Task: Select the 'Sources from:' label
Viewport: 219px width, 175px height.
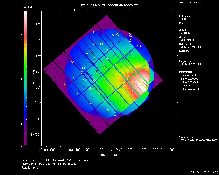Action: pos(187,137)
